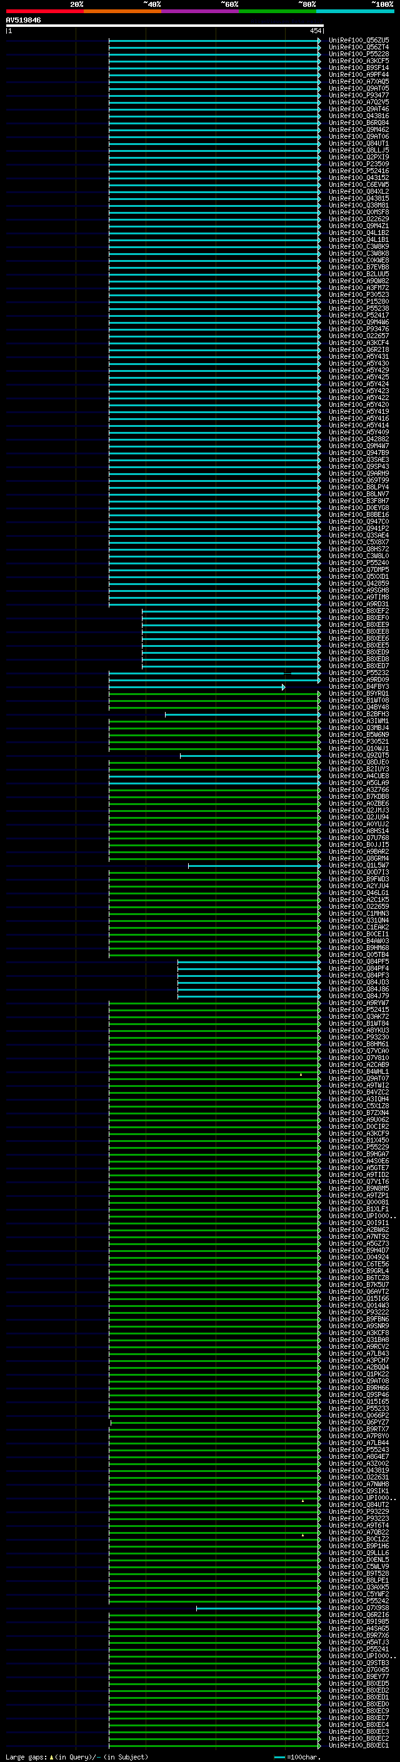400x1762 pixels.
Task: Select hit UniRef100_P93477
Action: click(358, 95)
